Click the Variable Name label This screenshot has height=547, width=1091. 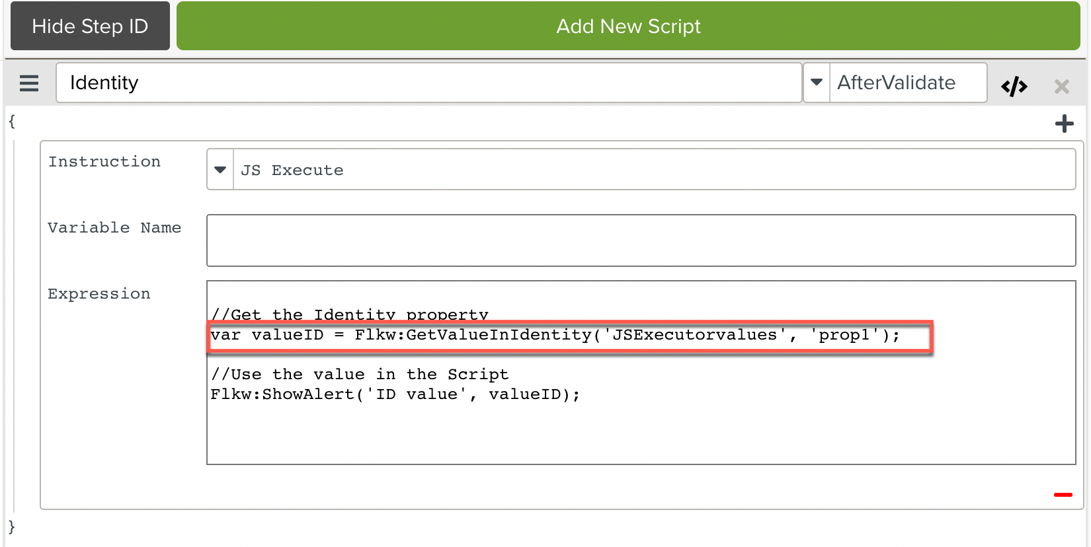[x=114, y=228]
